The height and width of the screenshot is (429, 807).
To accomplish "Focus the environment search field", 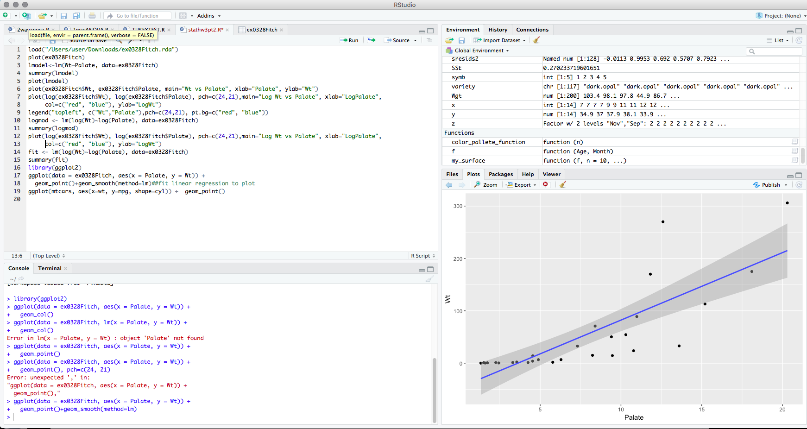I will pyautogui.click(x=774, y=51).
